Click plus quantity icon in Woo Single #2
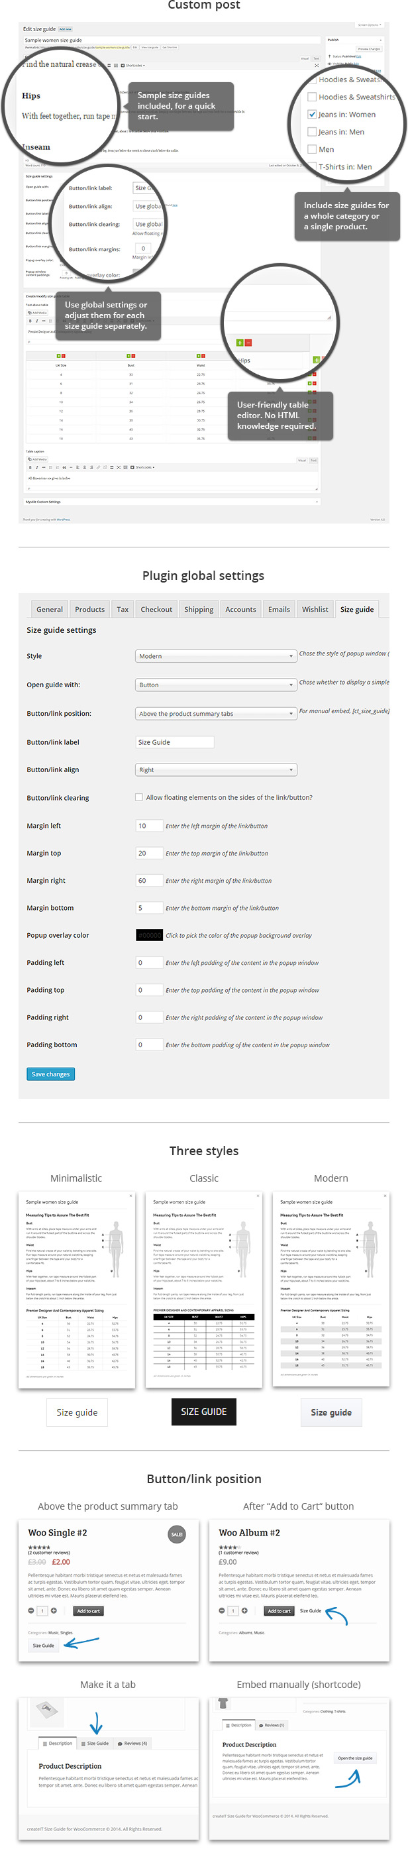Image resolution: width=408 pixels, height=1849 pixels. click(x=54, y=1612)
